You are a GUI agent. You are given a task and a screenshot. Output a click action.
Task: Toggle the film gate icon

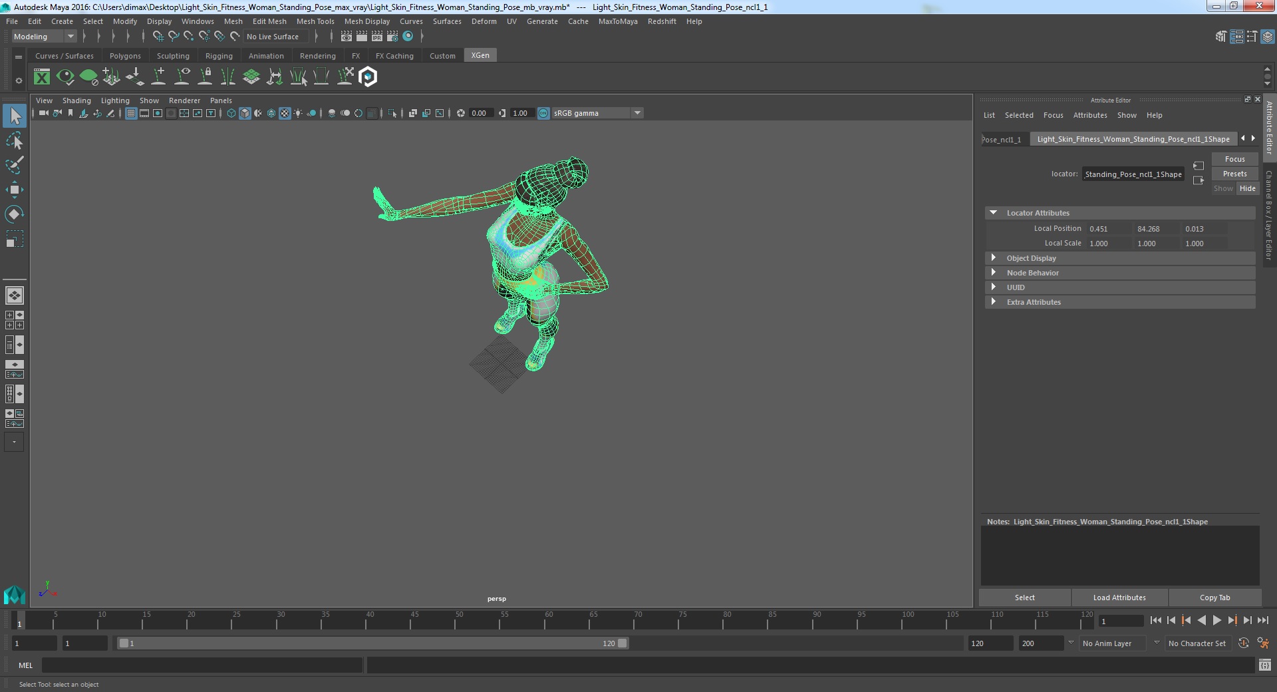pos(144,113)
